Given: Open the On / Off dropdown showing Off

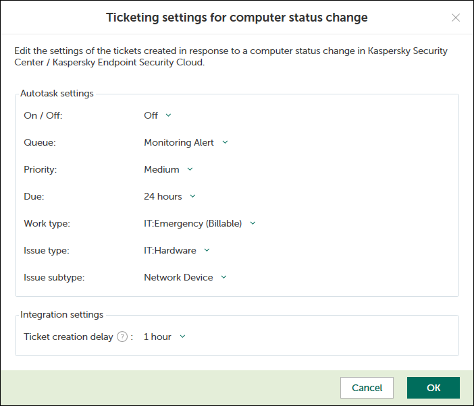Looking at the screenshot, I should (x=151, y=115).
